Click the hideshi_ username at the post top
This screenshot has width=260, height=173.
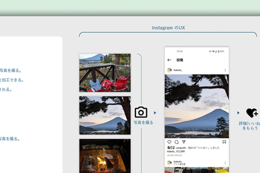pyautogui.click(x=178, y=70)
